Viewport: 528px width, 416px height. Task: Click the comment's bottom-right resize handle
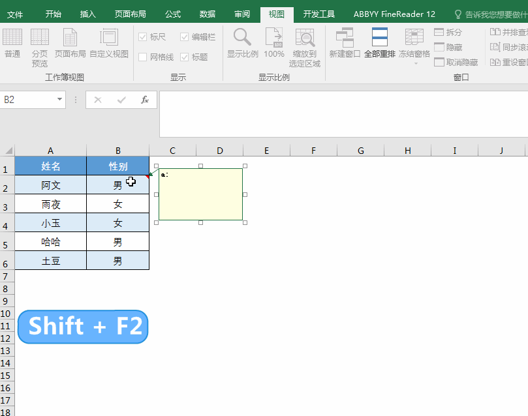coord(245,222)
